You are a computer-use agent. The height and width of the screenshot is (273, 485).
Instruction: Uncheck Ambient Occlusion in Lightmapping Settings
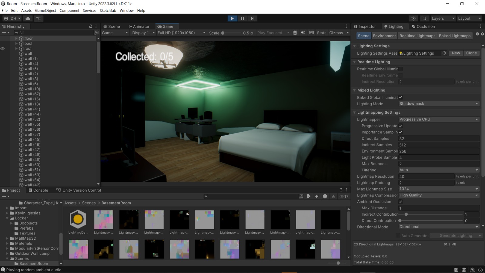[x=400, y=201]
